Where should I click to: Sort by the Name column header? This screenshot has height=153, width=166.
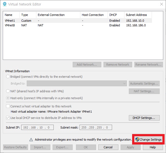[11, 15]
